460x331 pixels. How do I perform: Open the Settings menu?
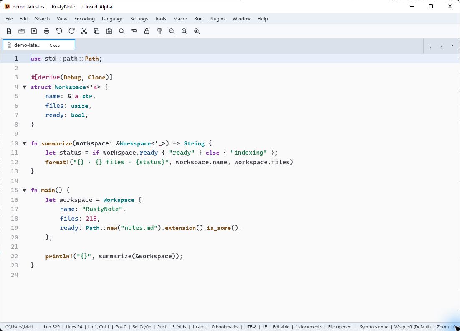[x=139, y=18]
